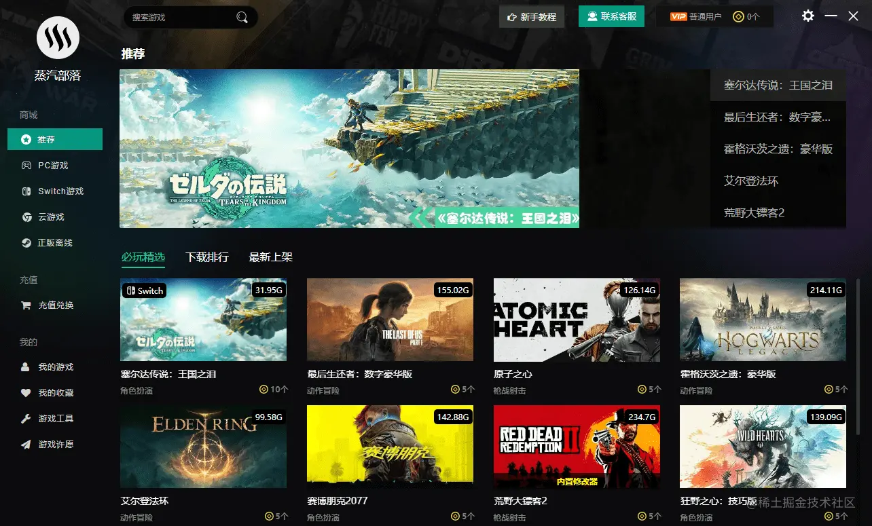
Task: Click the paper plane icon for 游戏许愿
Action: [26, 445]
